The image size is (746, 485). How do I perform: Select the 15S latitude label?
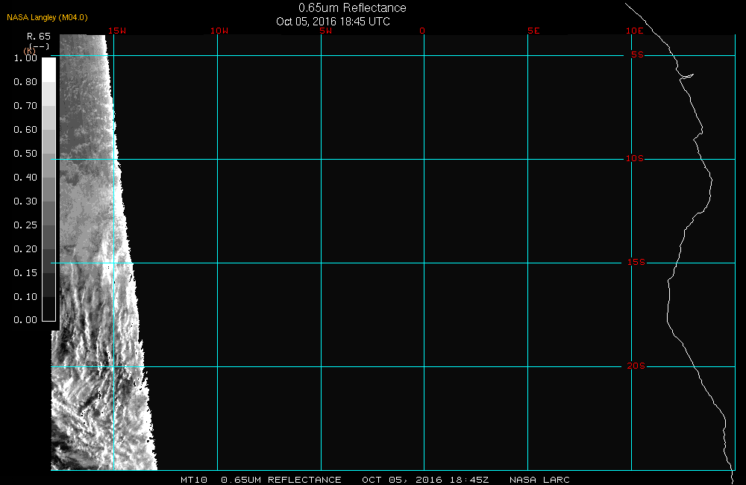point(635,263)
